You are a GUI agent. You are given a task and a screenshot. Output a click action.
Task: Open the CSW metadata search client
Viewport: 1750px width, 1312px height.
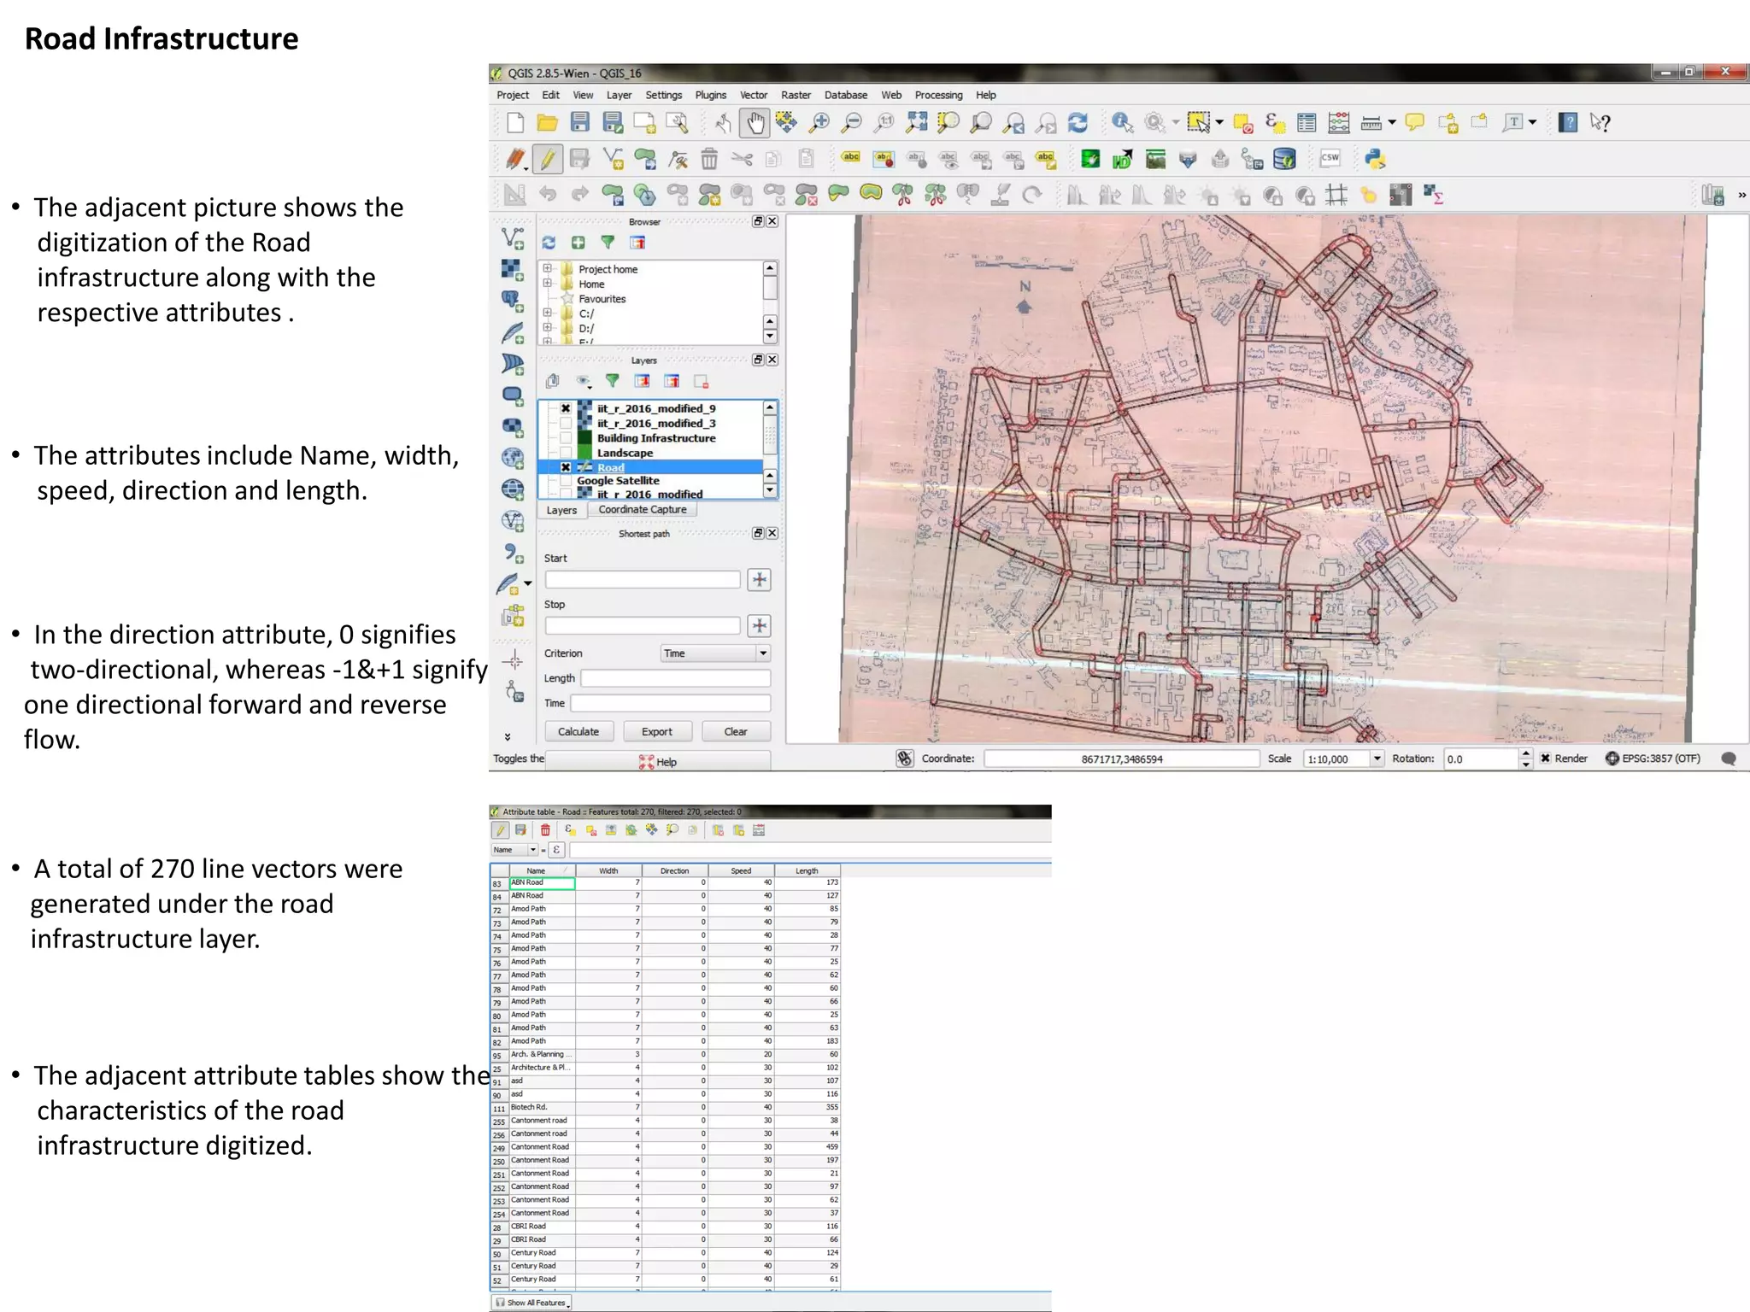click(x=1330, y=158)
